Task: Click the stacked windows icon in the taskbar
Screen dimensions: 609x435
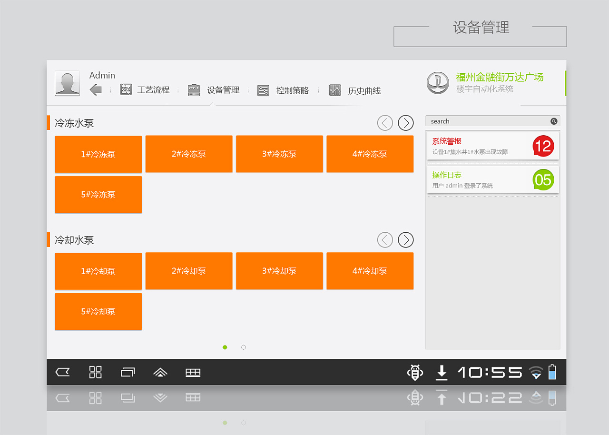Action: tap(128, 372)
